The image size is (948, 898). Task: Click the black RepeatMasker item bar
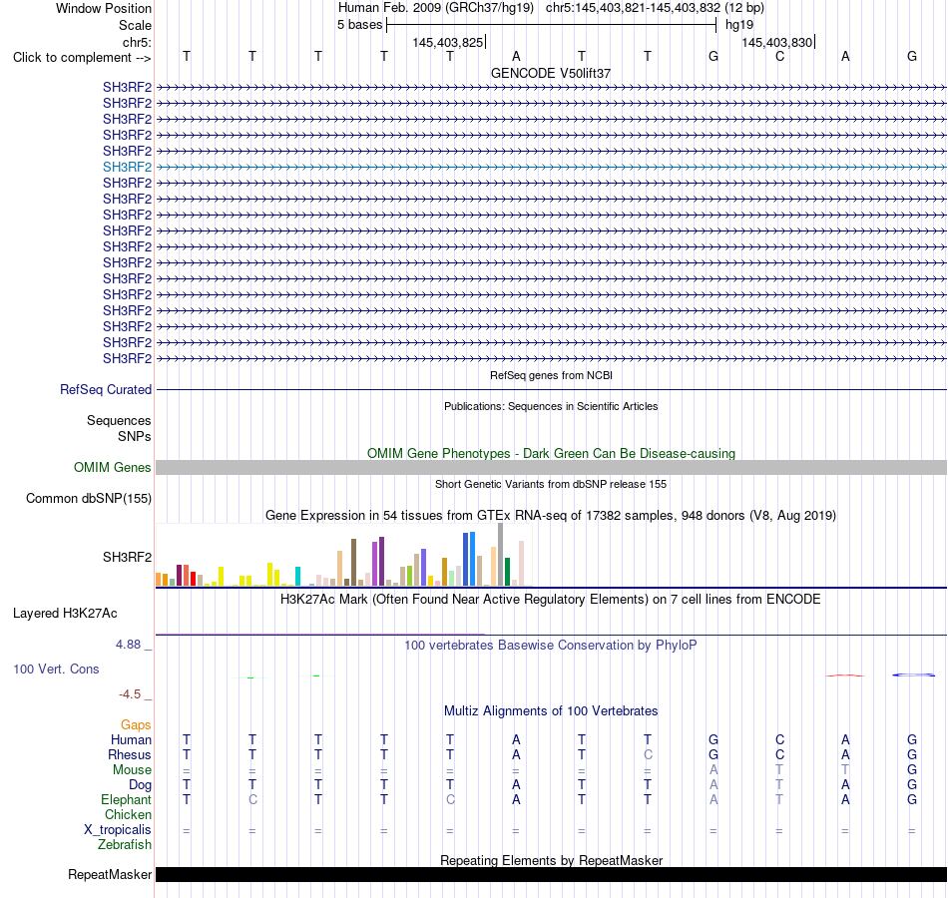point(551,874)
